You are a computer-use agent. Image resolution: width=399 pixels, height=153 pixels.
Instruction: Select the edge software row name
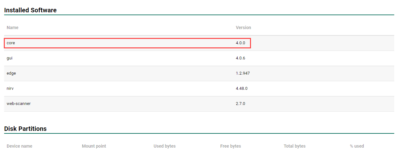coord(11,73)
